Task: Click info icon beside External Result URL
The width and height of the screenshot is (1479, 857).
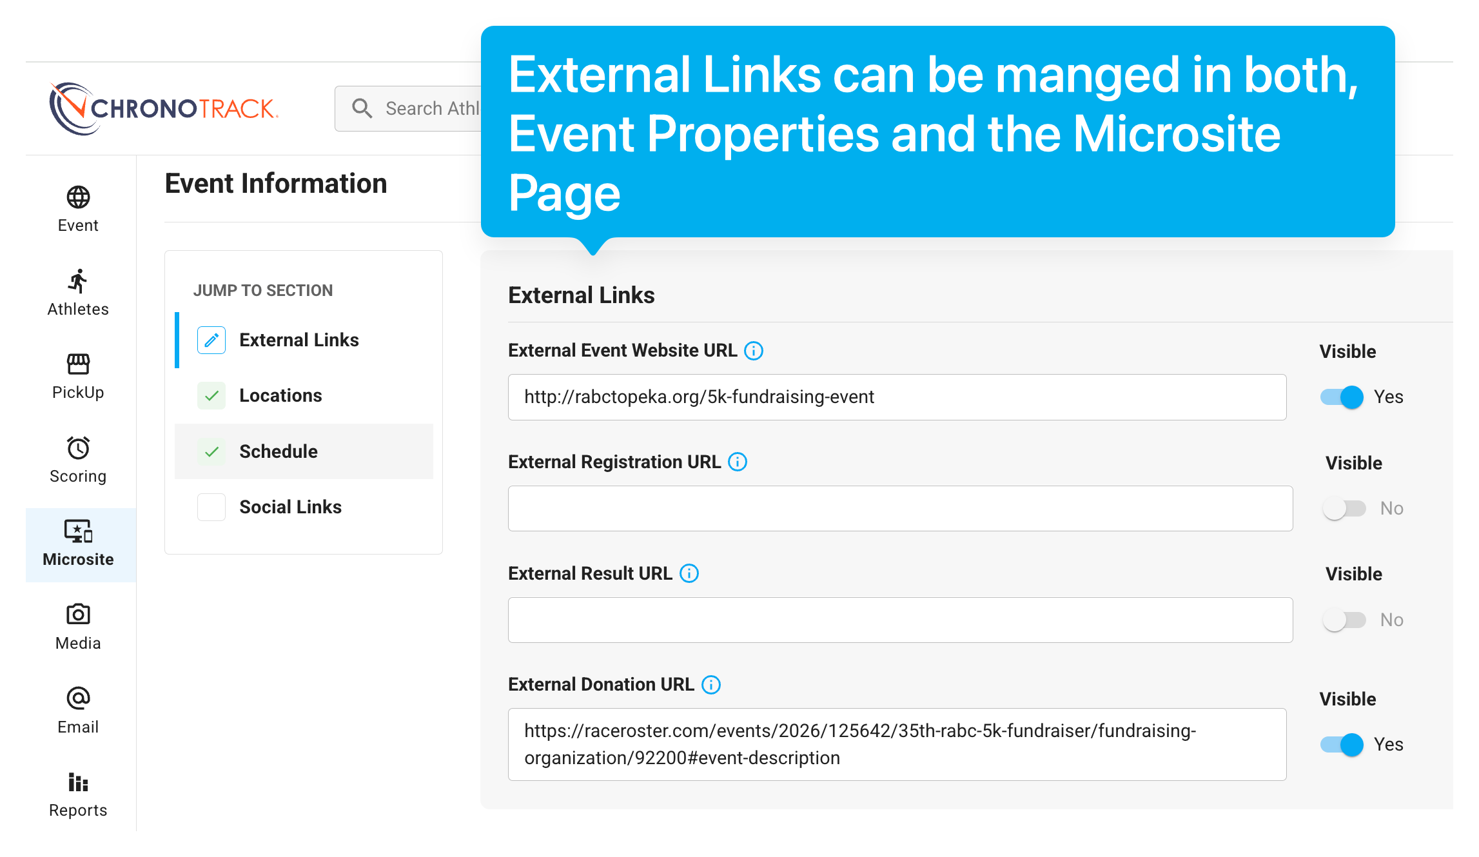Action: tap(689, 573)
